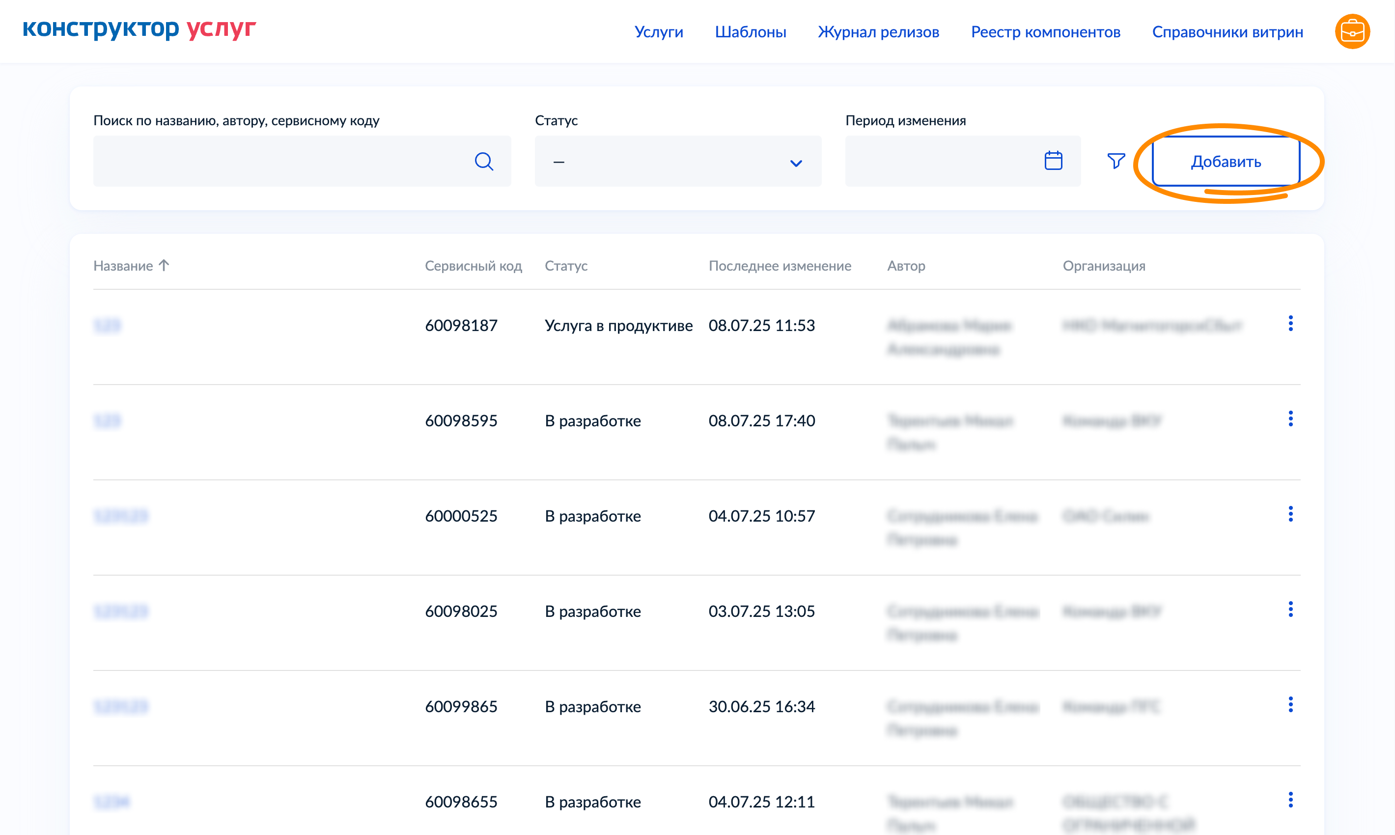Open actions menu for service 60098655

pyautogui.click(x=1290, y=800)
